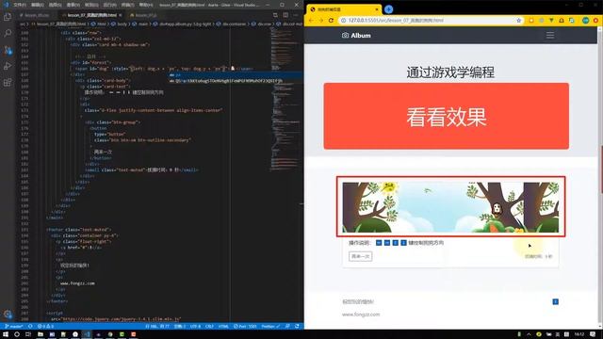Click the forest game image
The height and width of the screenshot is (339, 603).
point(450,207)
